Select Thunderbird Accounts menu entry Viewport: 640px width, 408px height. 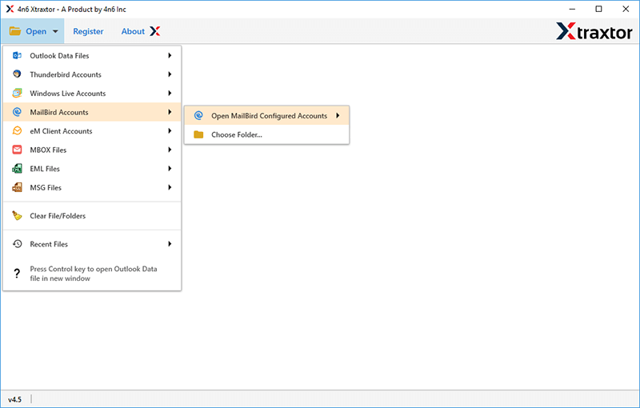click(92, 74)
